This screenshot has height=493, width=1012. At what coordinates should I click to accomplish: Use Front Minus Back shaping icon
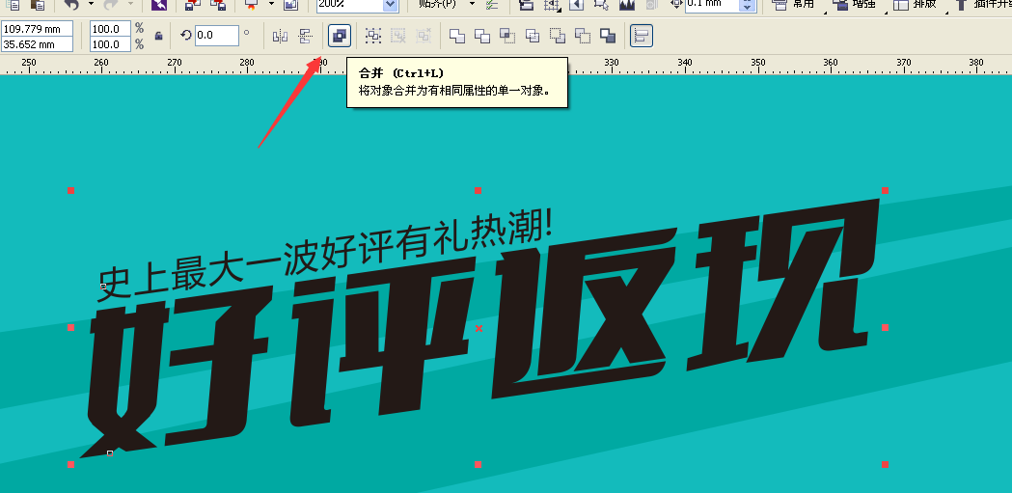pos(558,37)
